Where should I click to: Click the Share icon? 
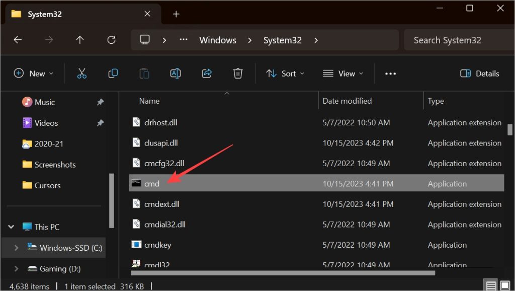[207, 74]
